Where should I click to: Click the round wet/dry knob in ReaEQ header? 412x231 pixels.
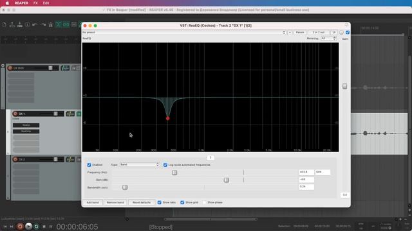pyautogui.click(x=341, y=33)
